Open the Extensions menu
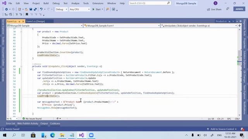This screenshot has width=248, height=139. pyautogui.click(x=98, y=3)
